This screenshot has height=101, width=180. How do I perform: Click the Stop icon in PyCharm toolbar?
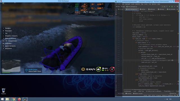click(x=174, y=7)
